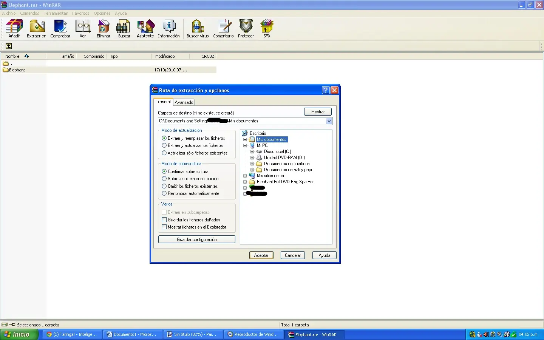
Task: Expand the Documentos compartidos node
Action: click(x=252, y=164)
